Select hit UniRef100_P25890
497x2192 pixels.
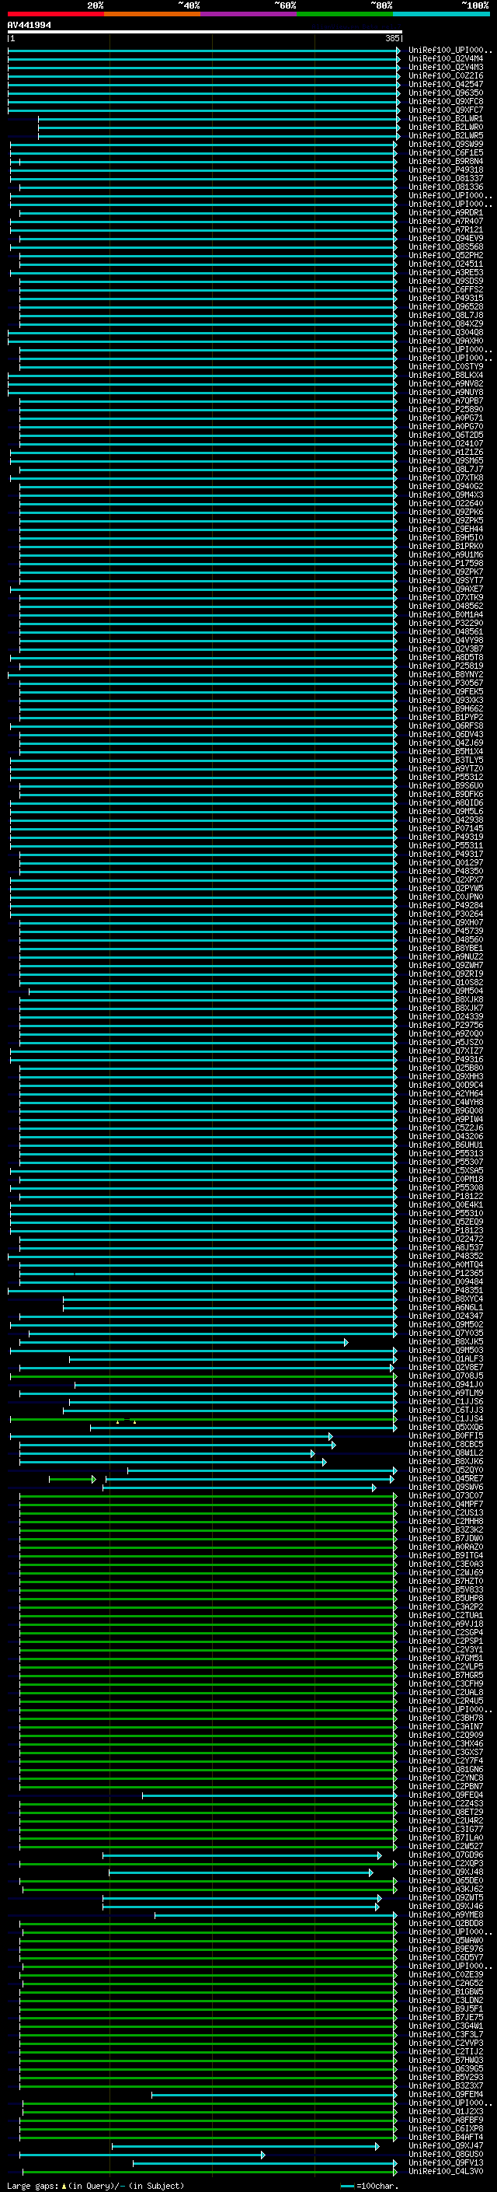[446, 409]
